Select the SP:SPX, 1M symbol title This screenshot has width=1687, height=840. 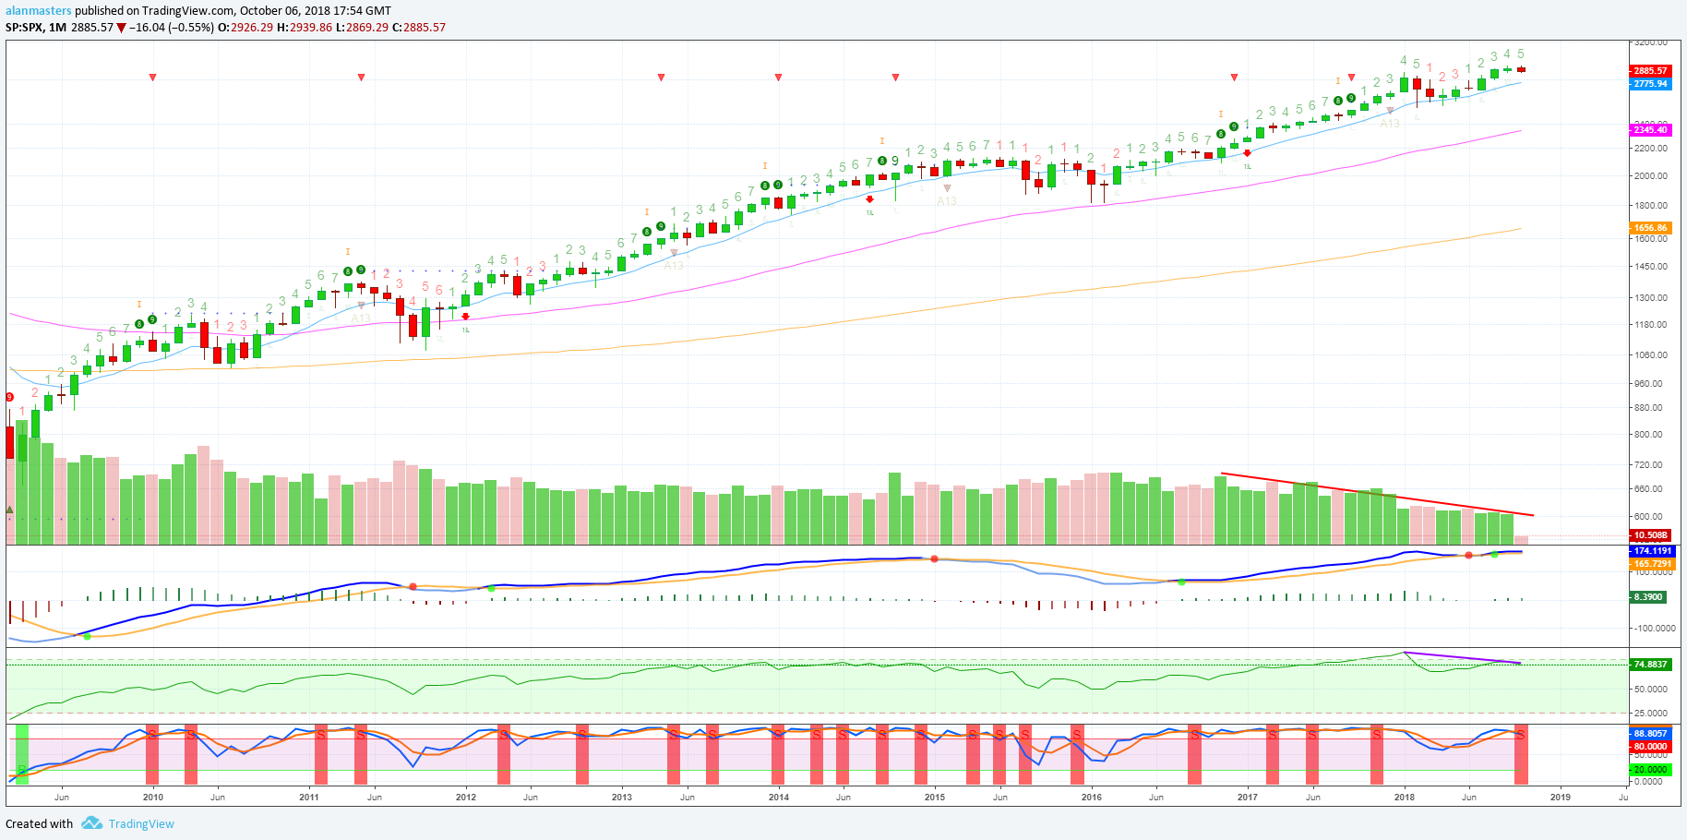(x=36, y=28)
